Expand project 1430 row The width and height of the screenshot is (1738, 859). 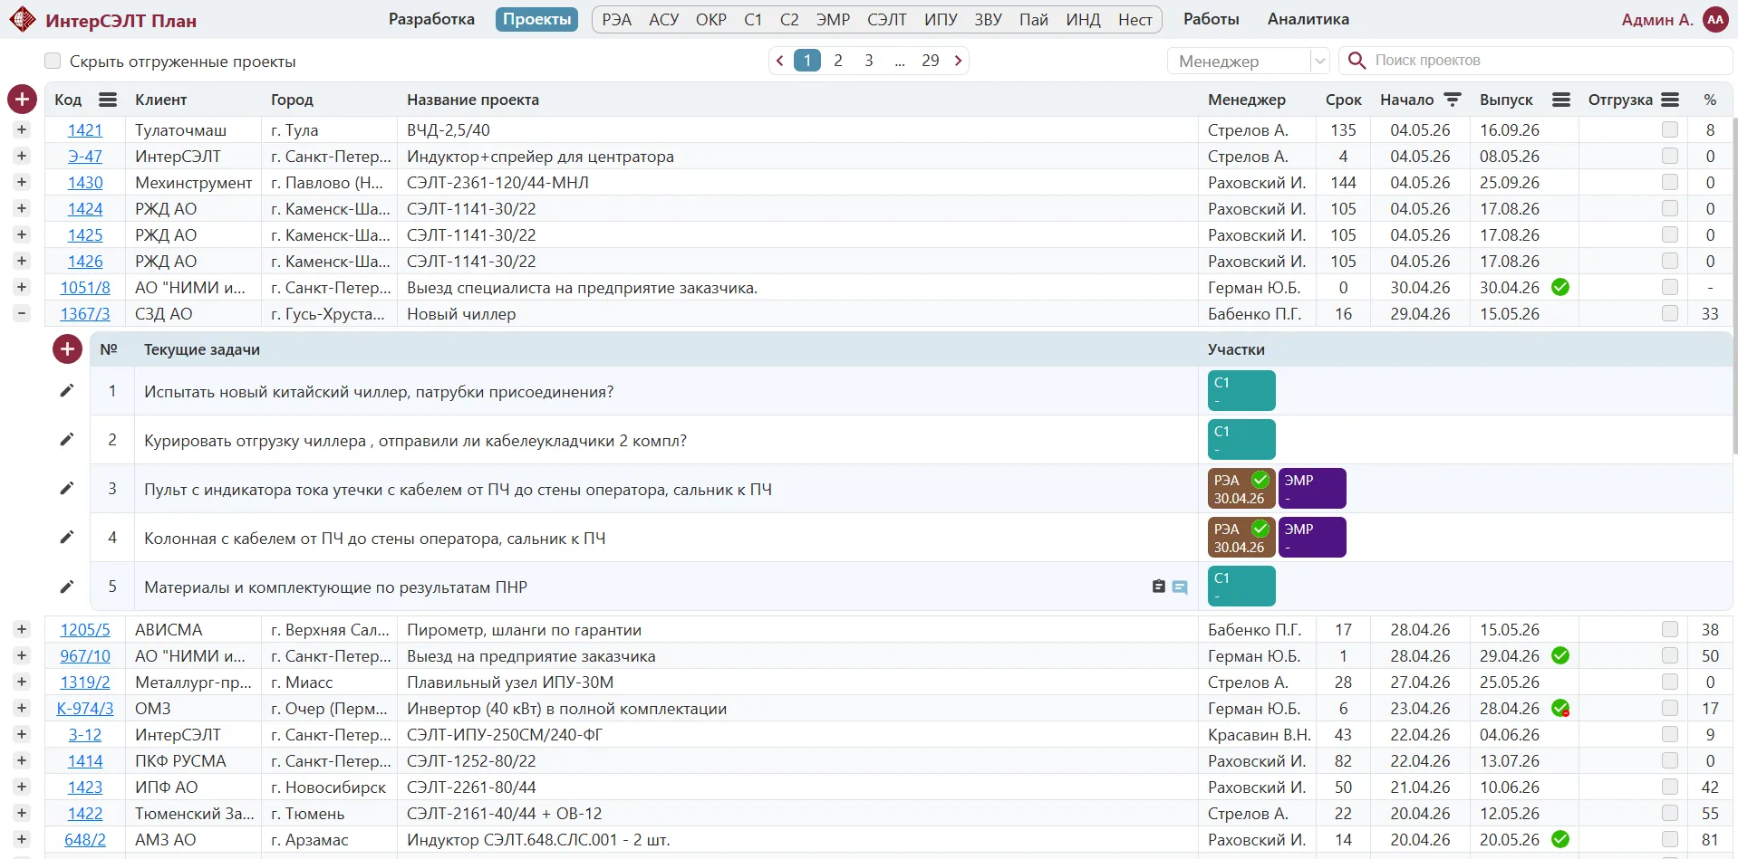[22, 183]
